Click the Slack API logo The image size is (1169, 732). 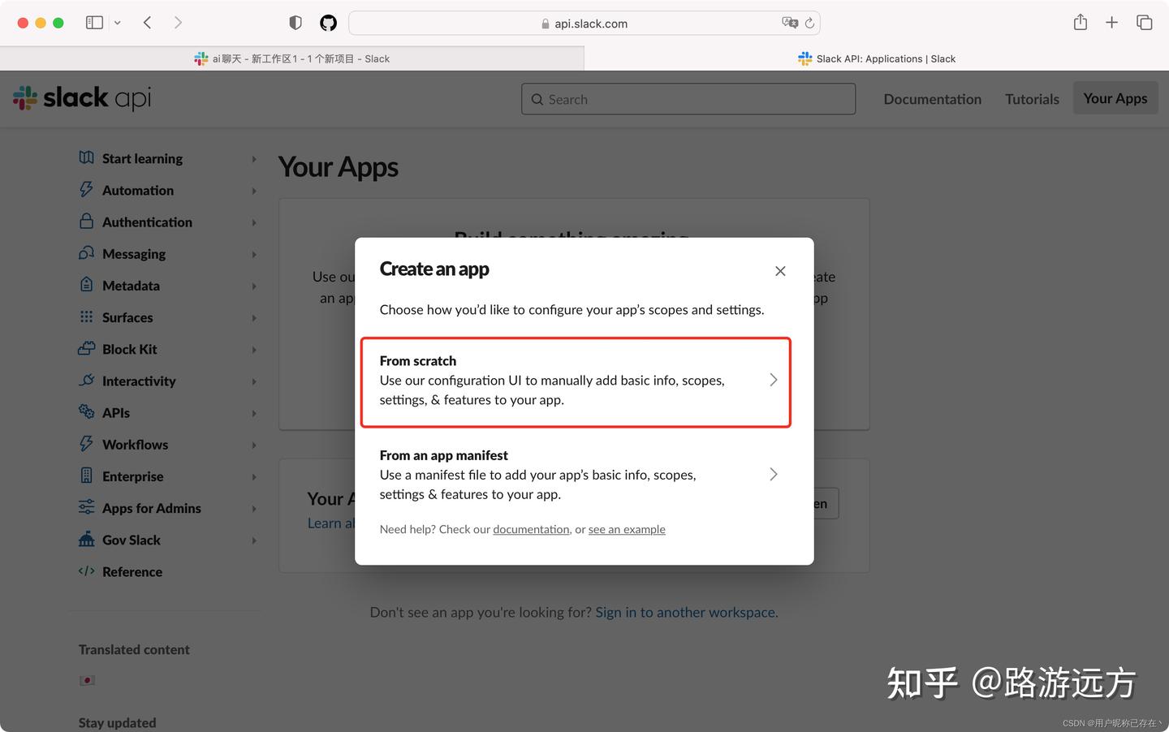[81, 97]
